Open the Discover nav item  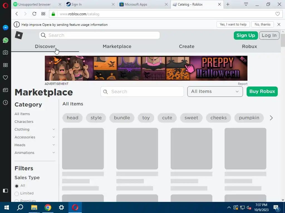click(x=45, y=46)
